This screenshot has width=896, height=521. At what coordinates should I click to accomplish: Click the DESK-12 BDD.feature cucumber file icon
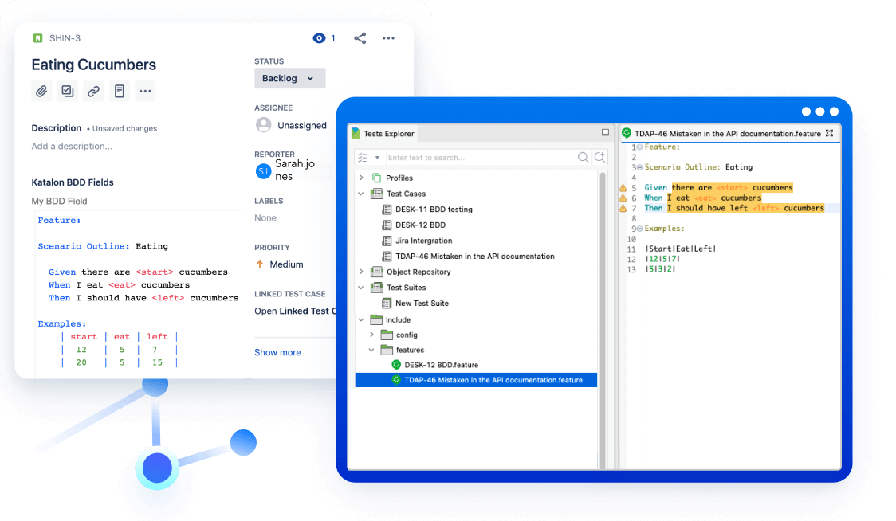pyautogui.click(x=396, y=365)
